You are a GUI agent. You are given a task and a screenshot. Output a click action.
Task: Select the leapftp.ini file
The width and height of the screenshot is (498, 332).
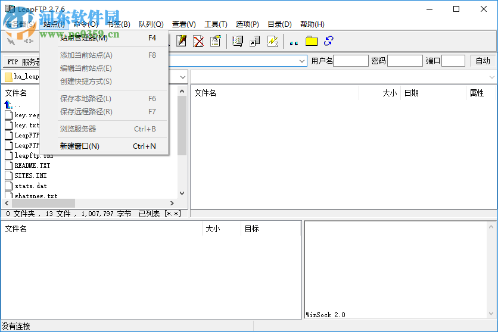[x=34, y=155]
